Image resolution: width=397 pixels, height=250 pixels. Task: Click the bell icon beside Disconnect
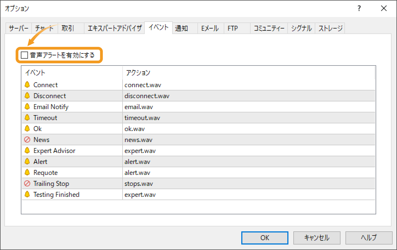click(27, 96)
